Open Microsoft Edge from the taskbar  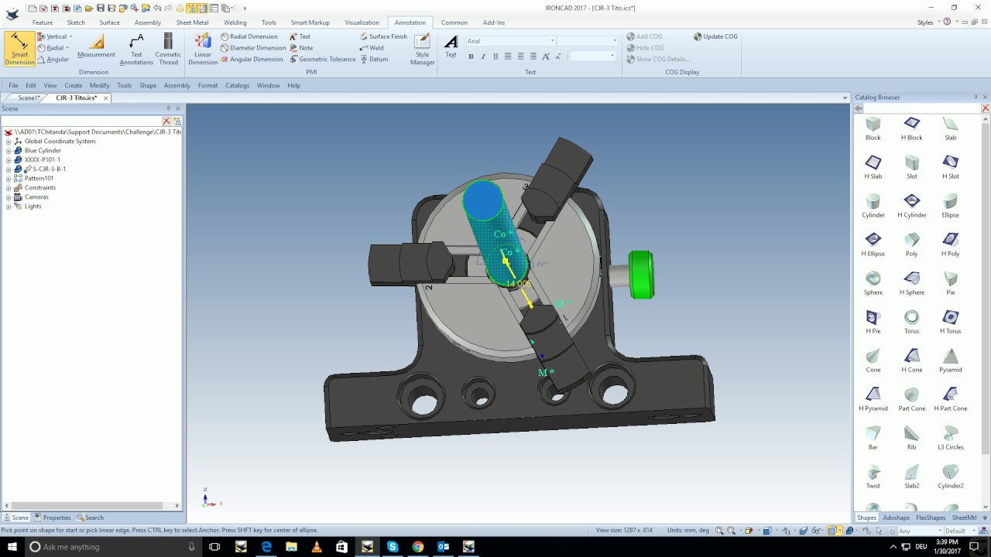[266, 547]
